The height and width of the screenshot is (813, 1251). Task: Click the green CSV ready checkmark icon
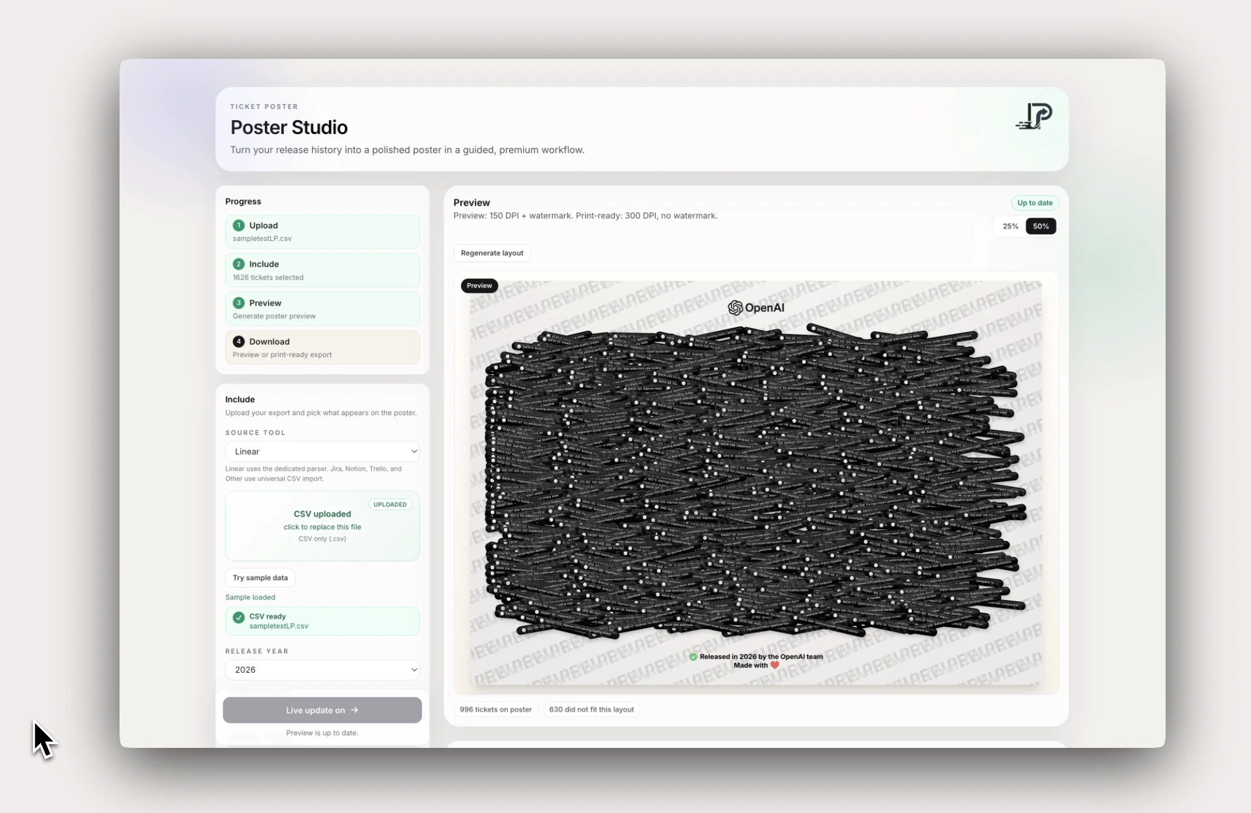pyautogui.click(x=238, y=618)
